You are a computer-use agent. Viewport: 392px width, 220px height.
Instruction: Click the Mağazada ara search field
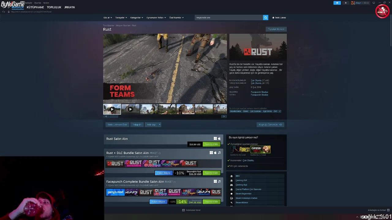pyautogui.click(x=229, y=17)
